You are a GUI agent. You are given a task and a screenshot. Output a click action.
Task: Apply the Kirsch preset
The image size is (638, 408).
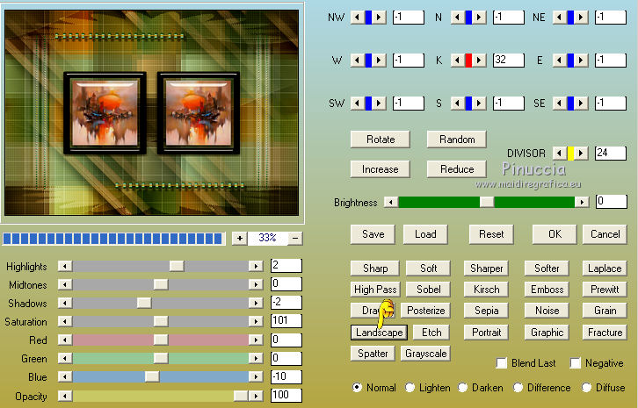point(486,290)
